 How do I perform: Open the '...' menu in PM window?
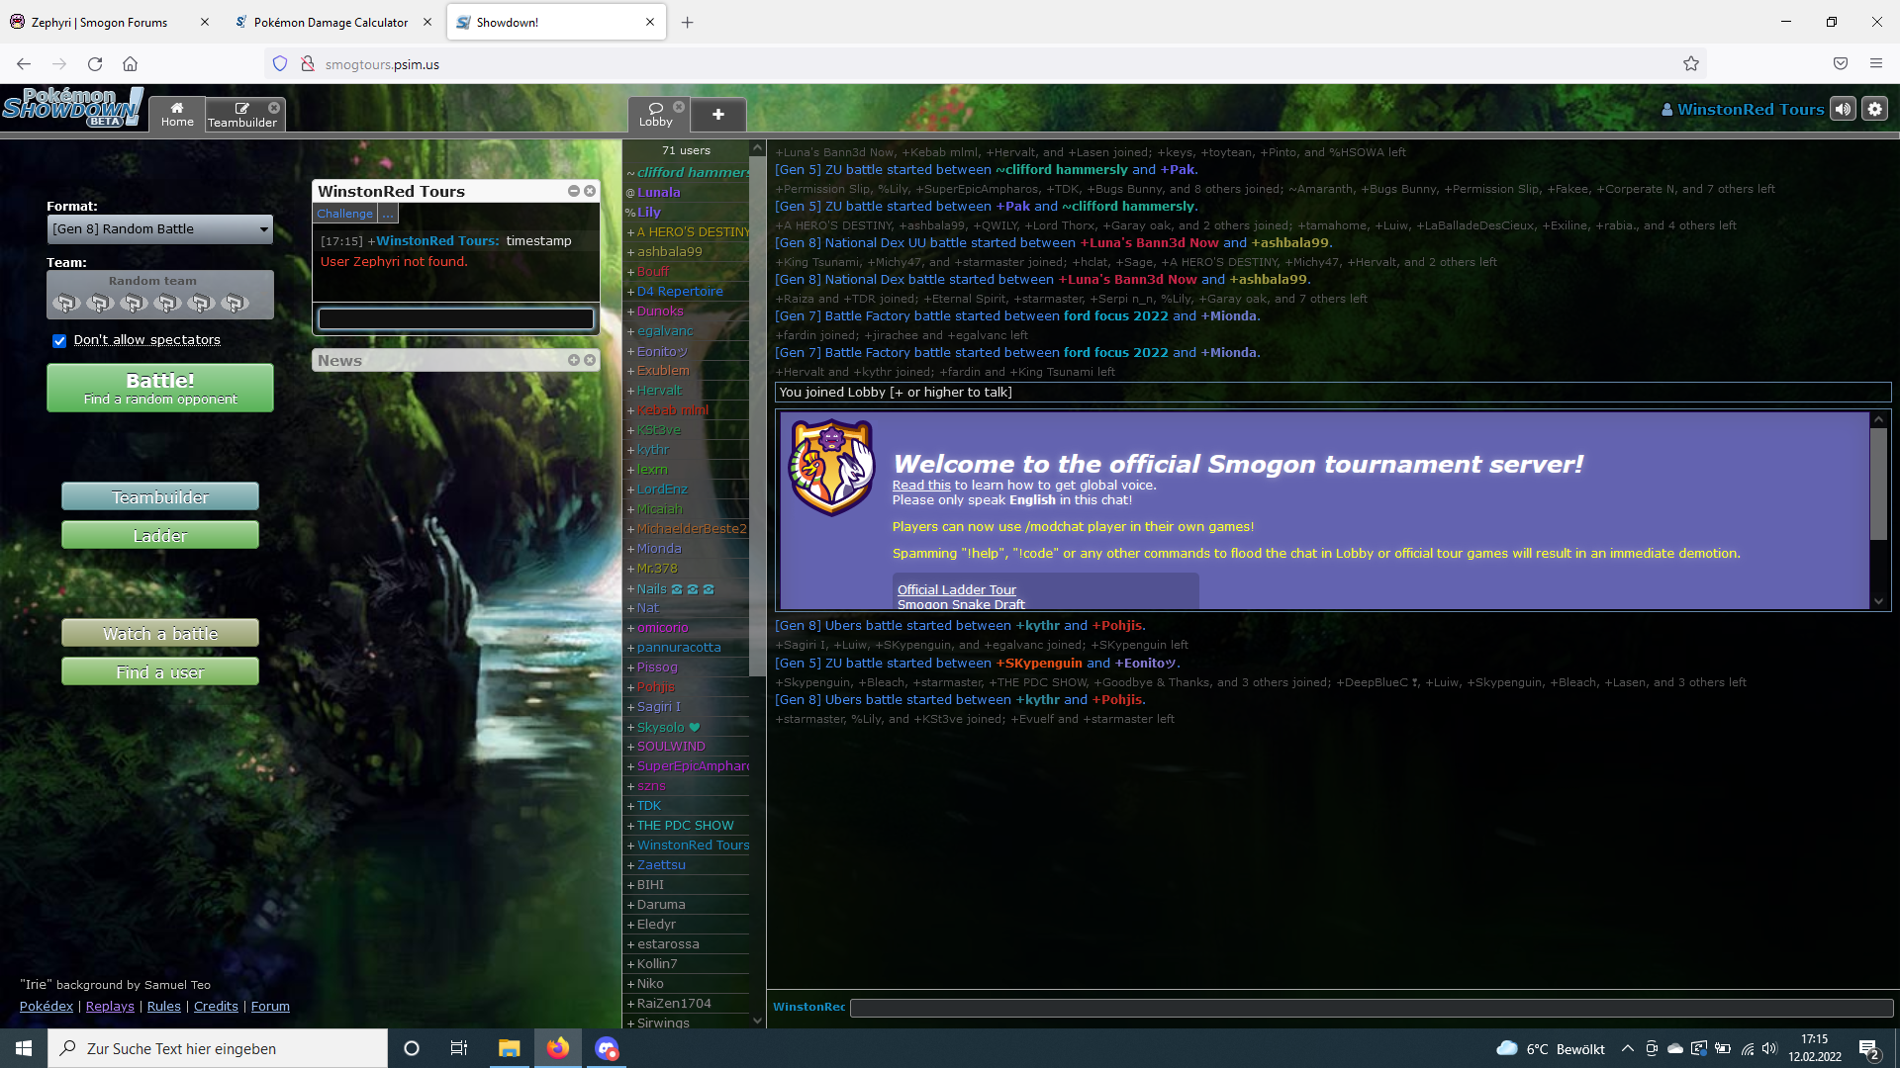point(388,214)
